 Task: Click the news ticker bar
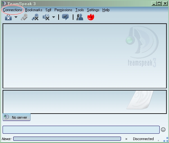[67, 139]
